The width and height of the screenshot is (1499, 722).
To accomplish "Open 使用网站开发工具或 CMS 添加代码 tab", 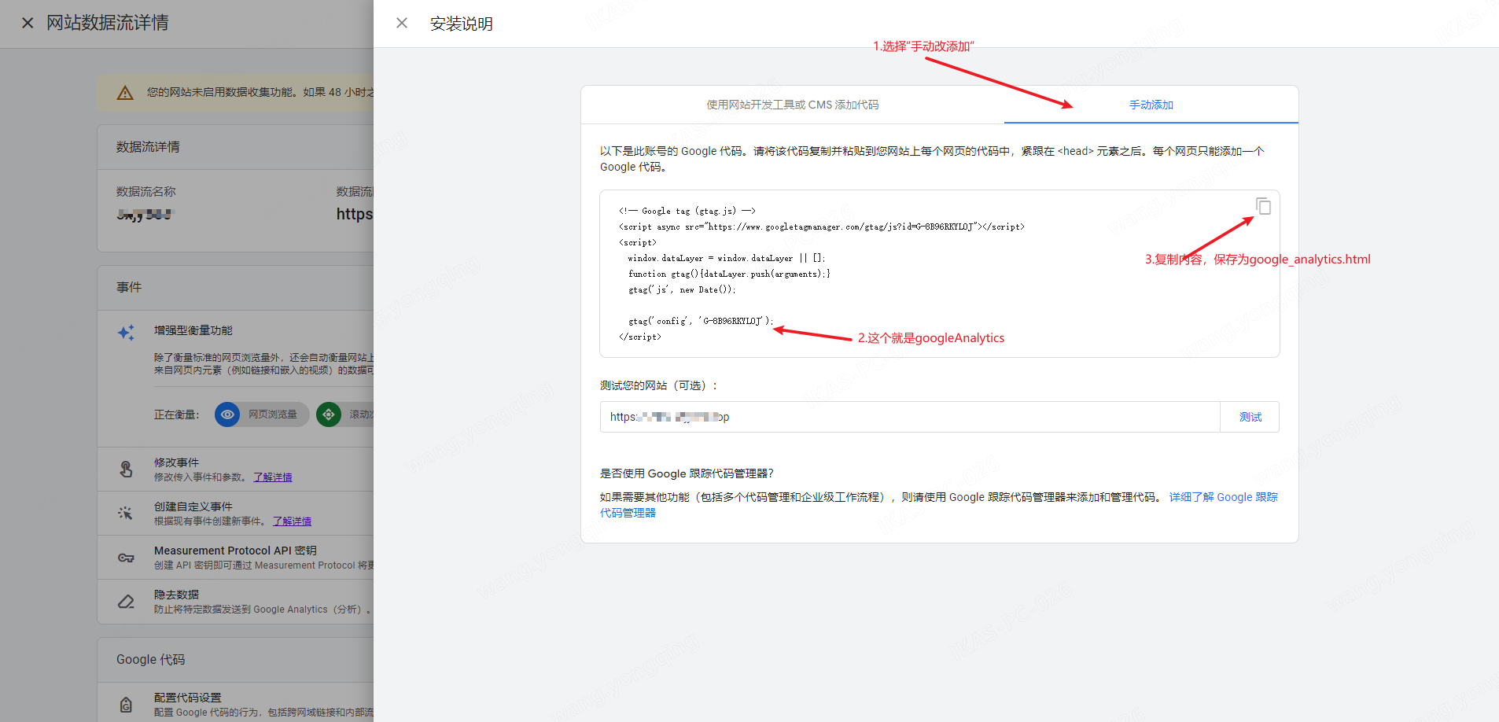I will coord(792,105).
